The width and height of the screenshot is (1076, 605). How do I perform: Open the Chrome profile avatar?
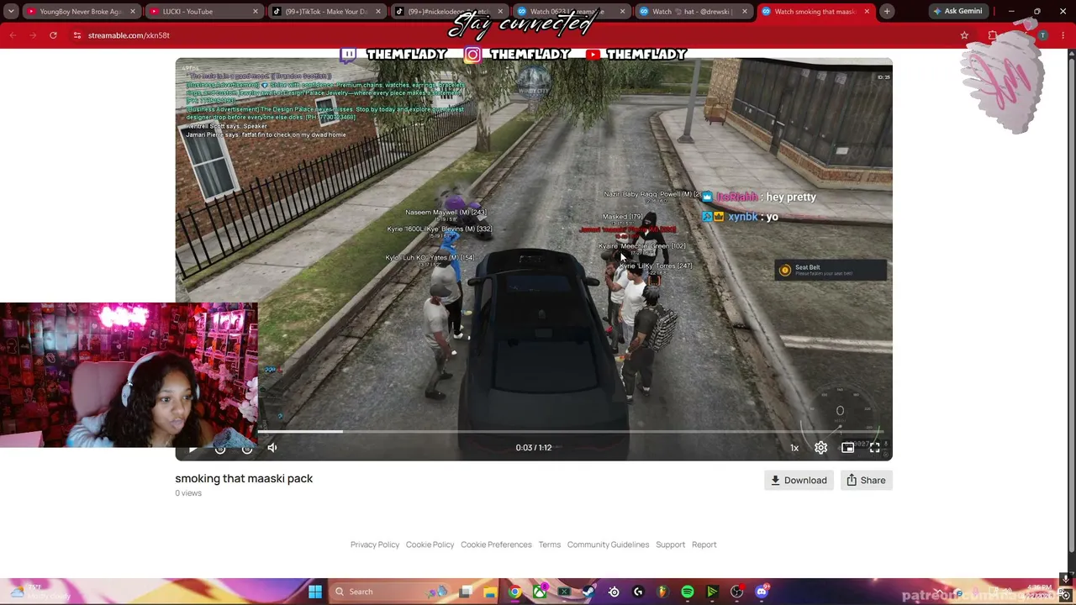[x=1042, y=35]
